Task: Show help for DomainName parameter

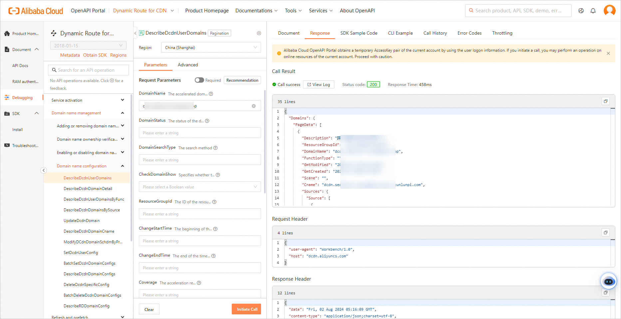Action: [x=211, y=94]
